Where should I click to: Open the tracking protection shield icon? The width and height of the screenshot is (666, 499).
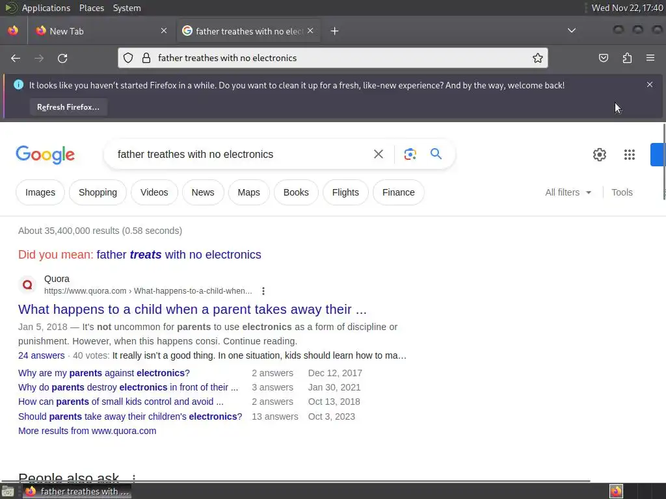click(x=128, y=58)
